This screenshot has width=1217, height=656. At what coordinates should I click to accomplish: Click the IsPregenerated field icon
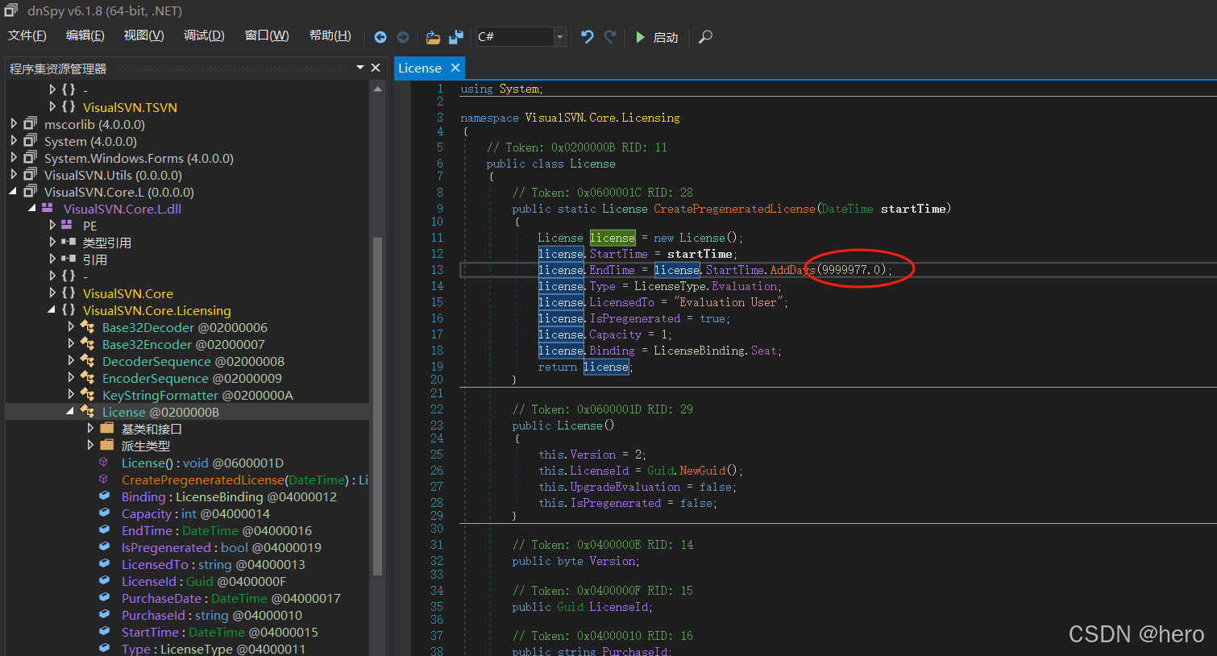[104, 547]
